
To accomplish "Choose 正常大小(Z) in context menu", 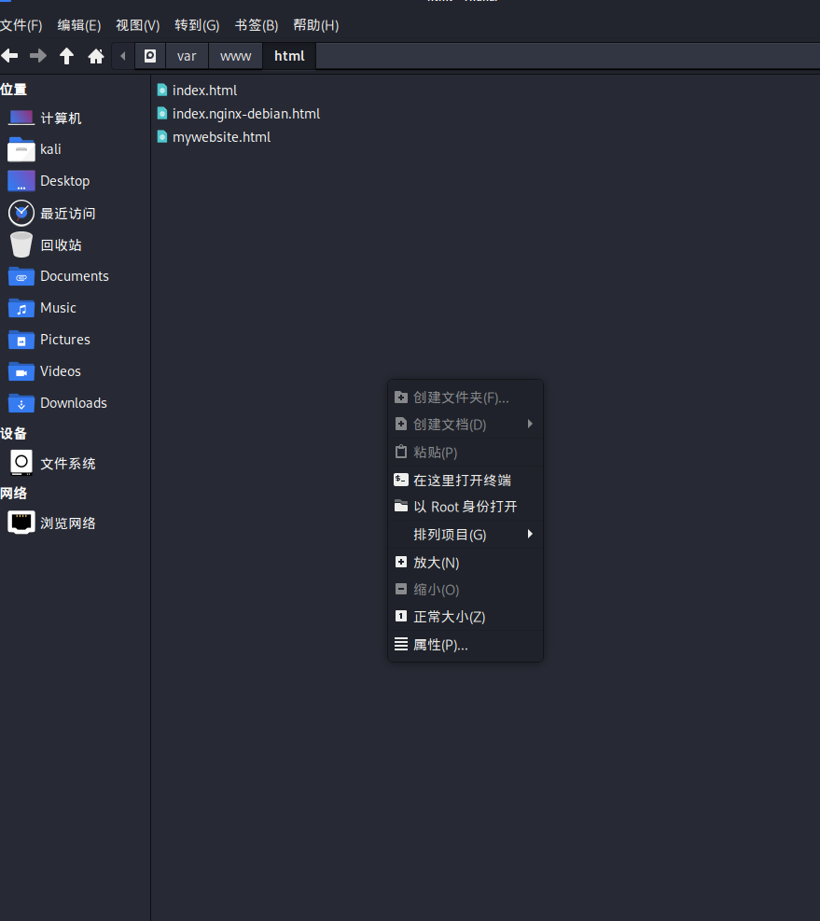I will pos(466,617).
